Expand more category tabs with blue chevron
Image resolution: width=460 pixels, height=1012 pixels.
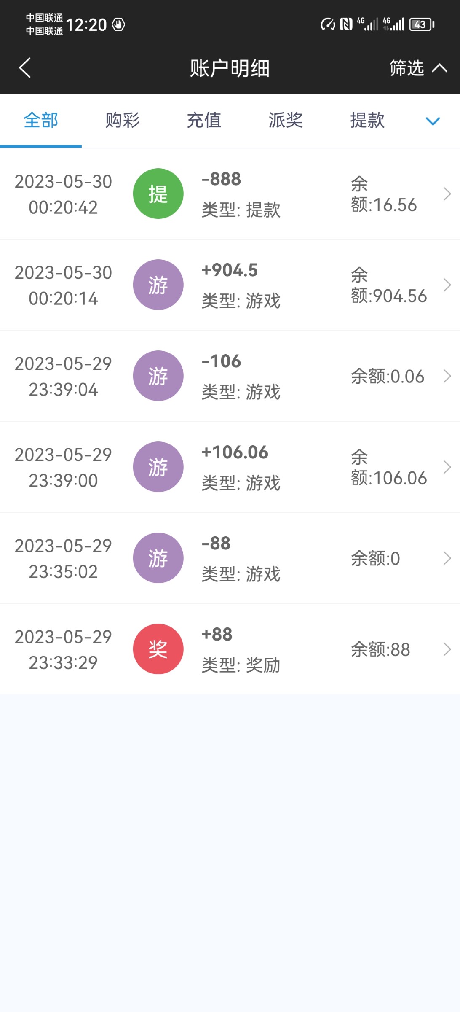tap(433, 121)
